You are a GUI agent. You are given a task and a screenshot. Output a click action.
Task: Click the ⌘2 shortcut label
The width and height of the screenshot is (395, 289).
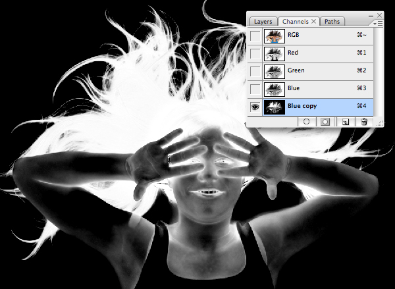point(361,70)
